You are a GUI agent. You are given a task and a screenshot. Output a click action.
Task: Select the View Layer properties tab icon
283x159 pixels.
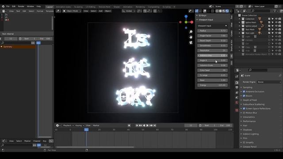click(x=237, y=92)
